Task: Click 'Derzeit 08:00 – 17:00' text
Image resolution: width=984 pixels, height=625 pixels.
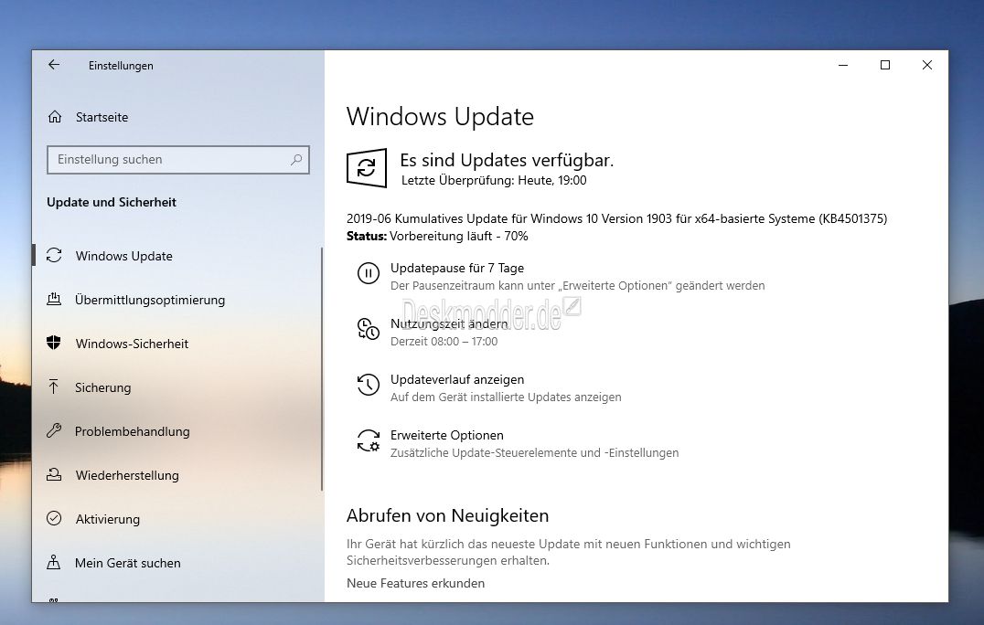Action: [x=444, y=342]
